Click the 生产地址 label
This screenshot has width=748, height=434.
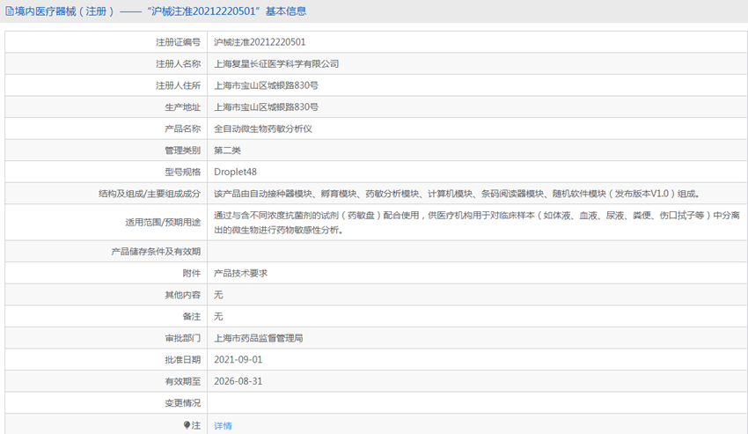pyautogui.click(x=183, y=107)
